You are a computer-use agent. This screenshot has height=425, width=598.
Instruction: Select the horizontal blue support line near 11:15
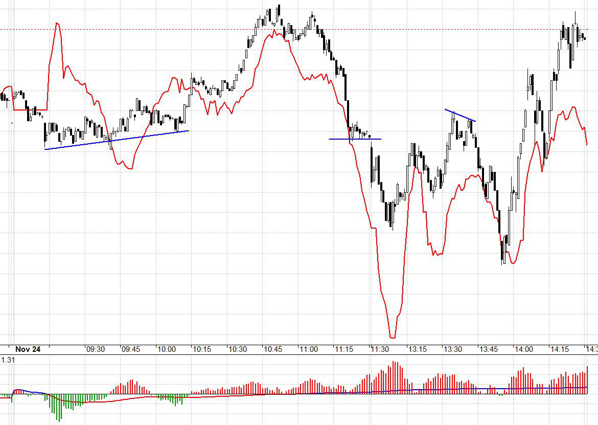point(355,139)
